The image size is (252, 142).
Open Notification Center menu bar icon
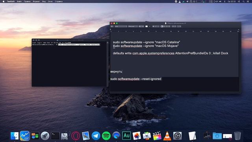248,2
